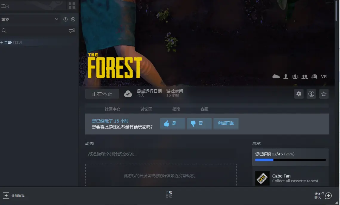Image resolution: width=340 pixels, height=205 pixels.
Task: Click the single-player feature icon
Action: tap(286, 77)
